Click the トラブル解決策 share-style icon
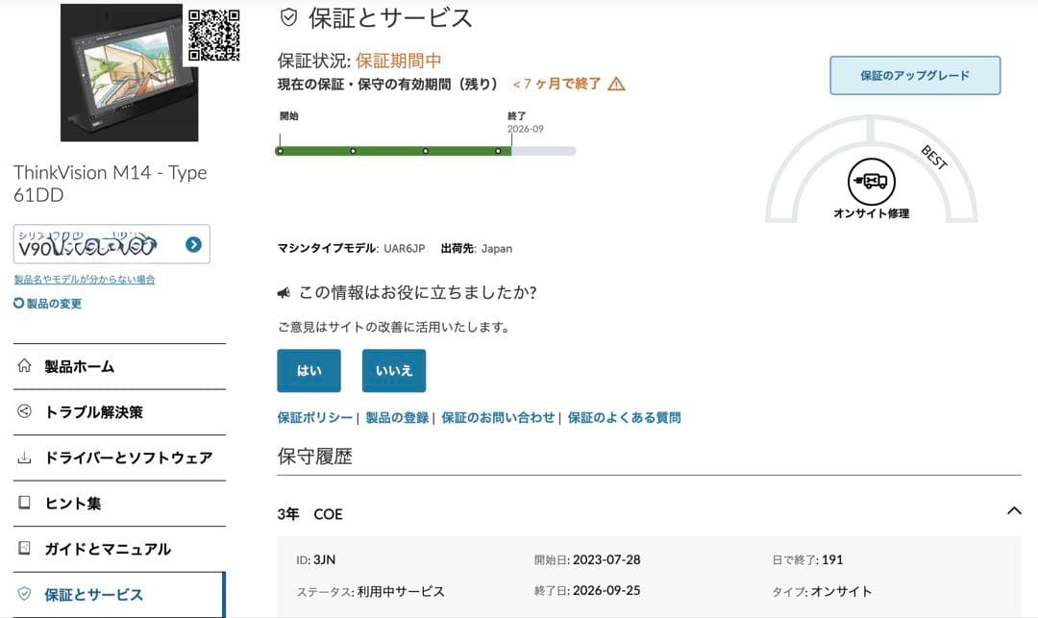This screenshot has width=1038, height=618. [x=24, y=411]
